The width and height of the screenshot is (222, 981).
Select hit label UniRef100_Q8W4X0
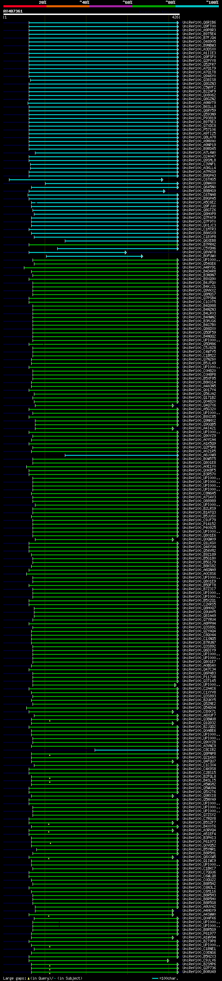(x=199, y=183)
